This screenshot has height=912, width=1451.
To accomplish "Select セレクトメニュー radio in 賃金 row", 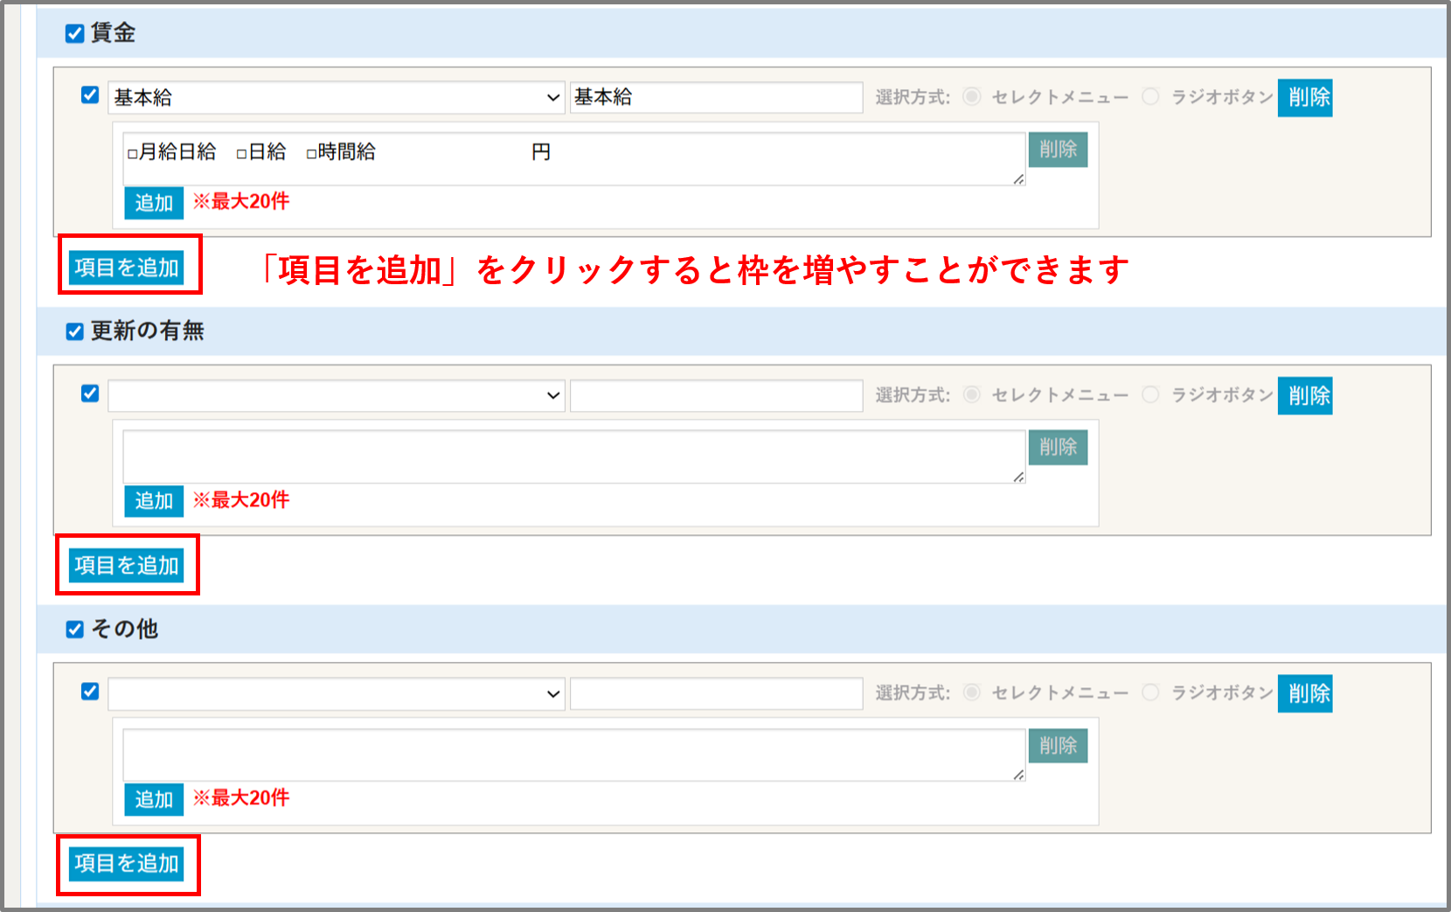I will [972, 96].
